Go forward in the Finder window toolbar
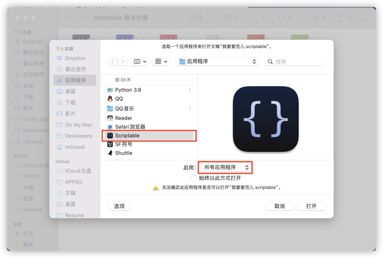The width and height of the screenshot is (383, 258). point(84,18)
